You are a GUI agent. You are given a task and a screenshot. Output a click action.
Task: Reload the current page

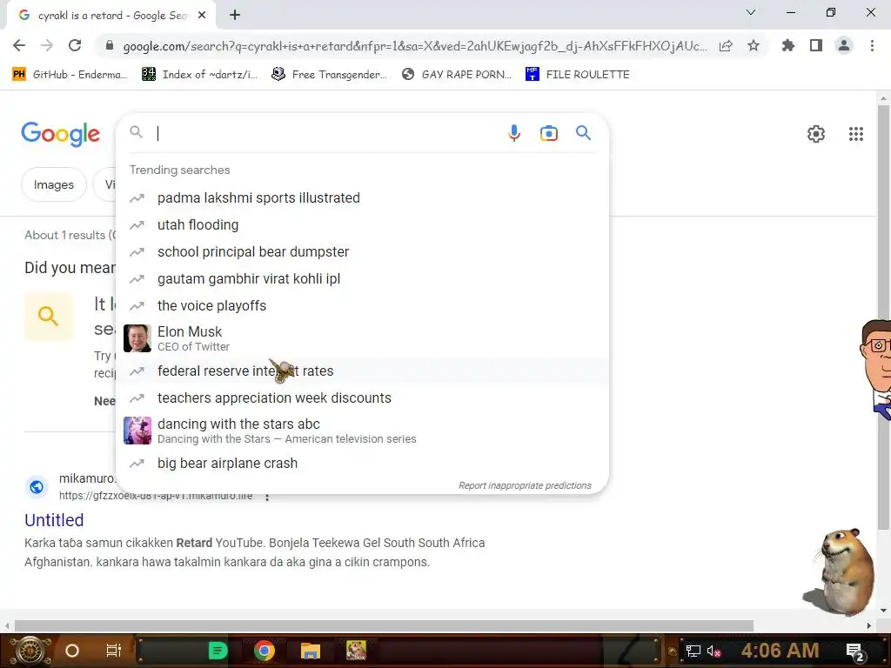pyautogui.click(x=75, y=45)
